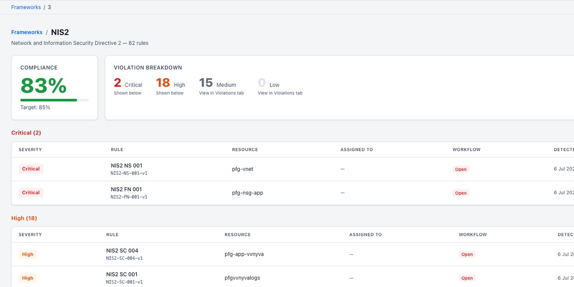Click the VIOLATION BREAKDOWN card title

(148, 67)
